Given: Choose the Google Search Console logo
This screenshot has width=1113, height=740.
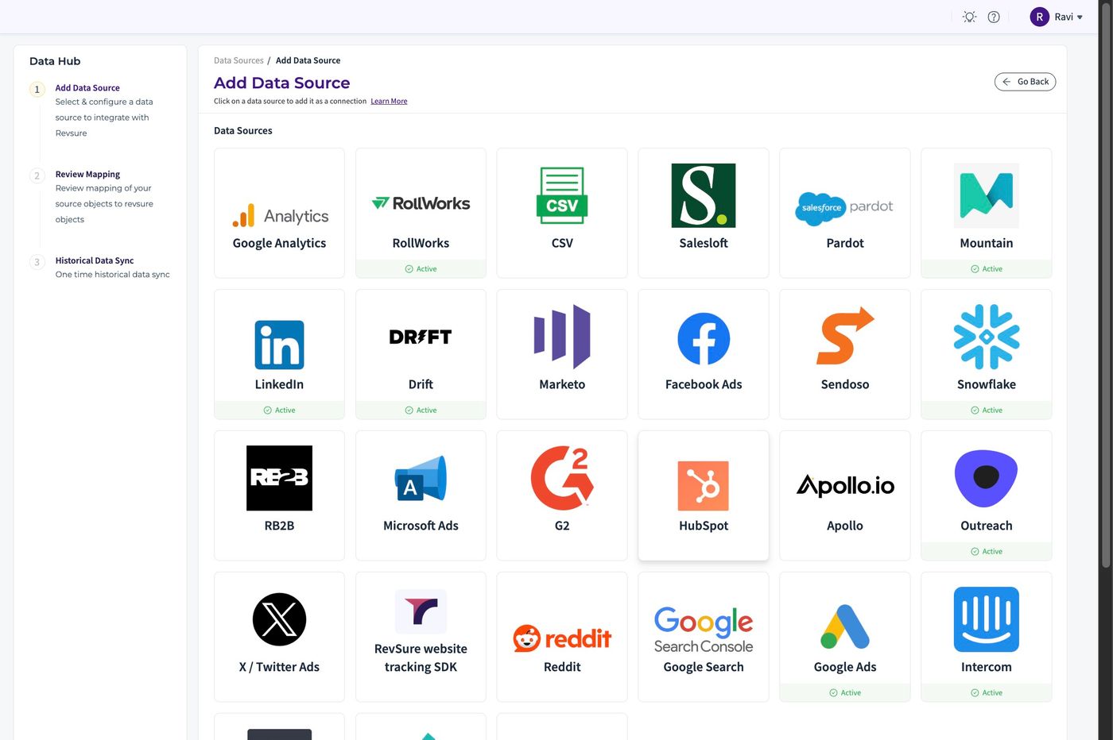Looking at the screenshot, I should coord(704,630).
